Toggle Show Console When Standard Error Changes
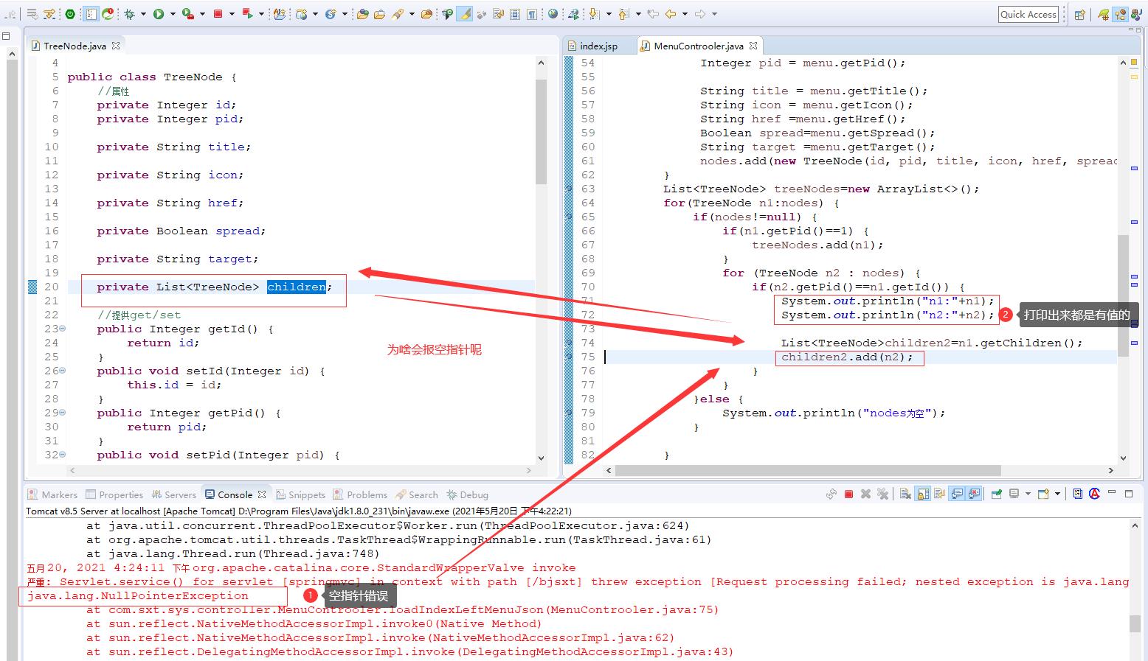The image size is (1148, 661). click(x=974, y=494)
